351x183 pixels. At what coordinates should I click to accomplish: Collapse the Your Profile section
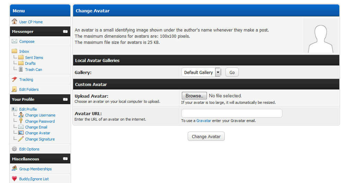pyautogui.click(x=65, y=99)
